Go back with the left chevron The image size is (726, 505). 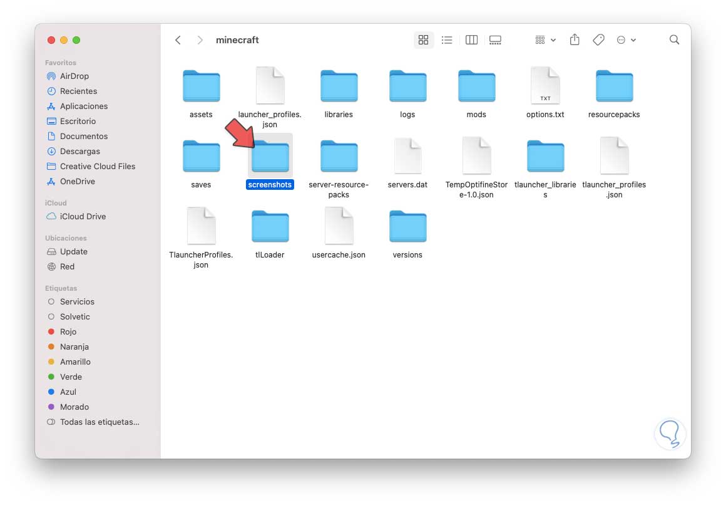[178, 40]
